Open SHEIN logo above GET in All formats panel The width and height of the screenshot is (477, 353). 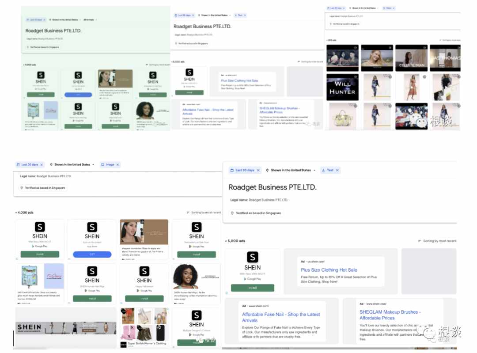[x=78, y=75]
